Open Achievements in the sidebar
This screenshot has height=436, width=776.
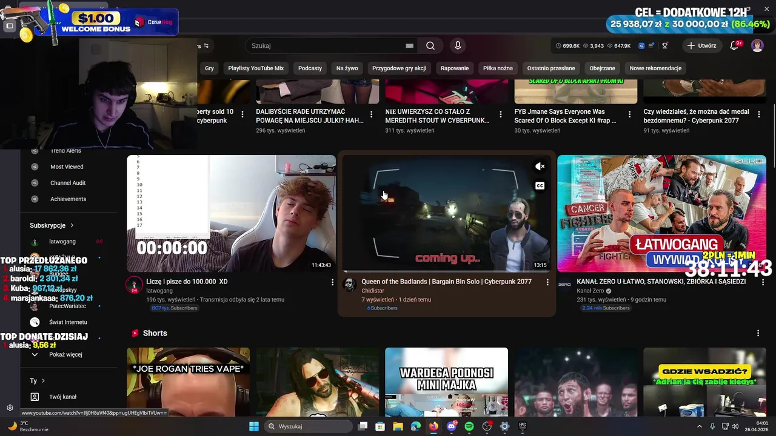pos(68,199)
